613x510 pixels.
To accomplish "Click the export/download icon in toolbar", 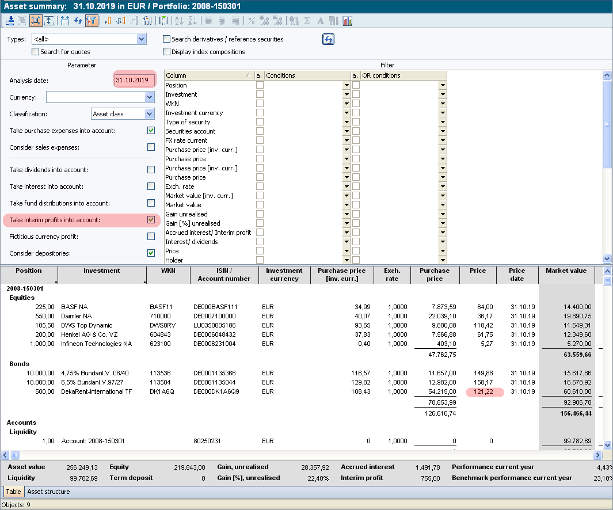I will [10, 21].
